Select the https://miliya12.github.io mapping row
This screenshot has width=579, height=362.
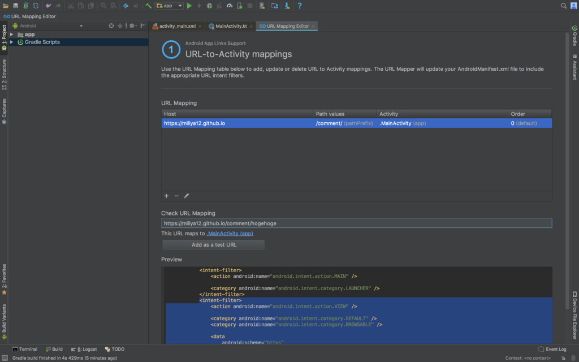[x=356, y=123]
